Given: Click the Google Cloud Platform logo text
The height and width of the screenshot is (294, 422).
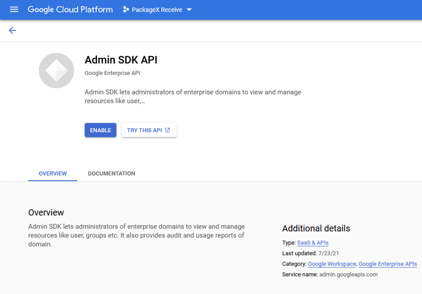Looking at the screenshot, I should click(x=70, y=10).
